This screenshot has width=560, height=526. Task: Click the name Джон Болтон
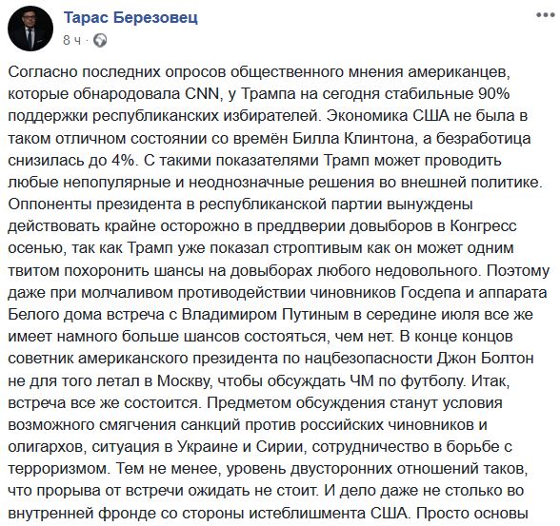(485, 359)
